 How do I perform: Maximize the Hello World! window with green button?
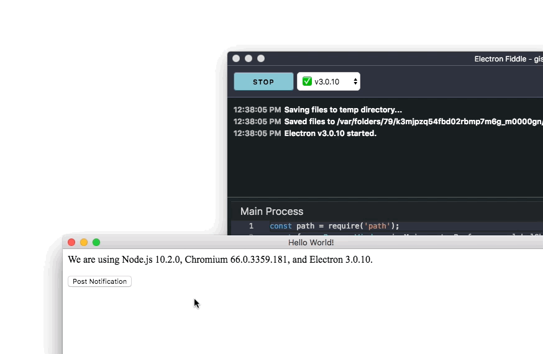[x=96, y=242]
